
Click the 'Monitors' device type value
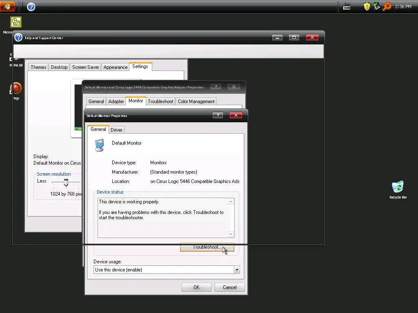coord(158,163)
